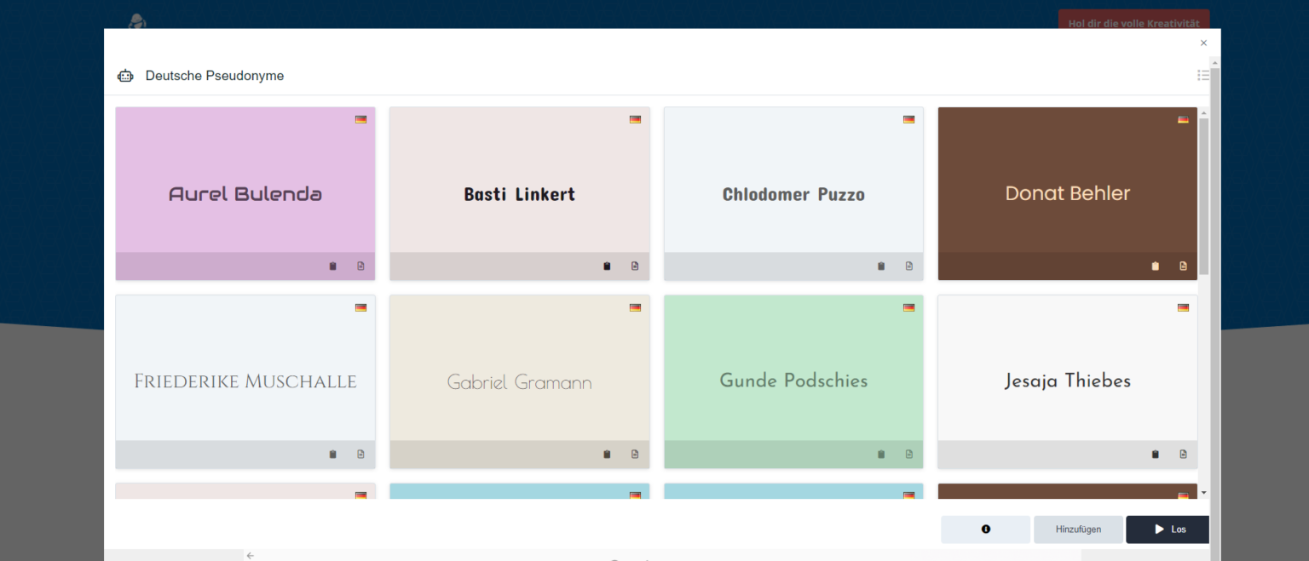Image resolution: width=1309 pixels, height=561 pixels.
Task: Click the trash icon on Gabriel Gramann's card
Action: 607,454
